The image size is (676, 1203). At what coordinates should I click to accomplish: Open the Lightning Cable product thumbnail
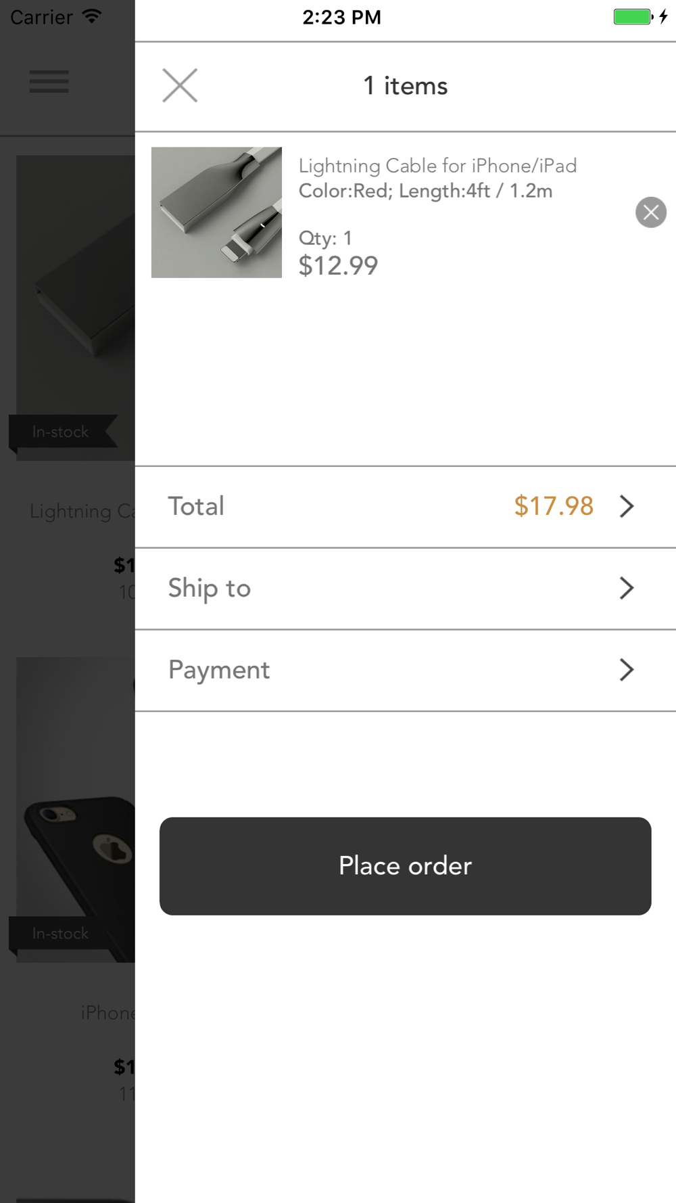216,212
